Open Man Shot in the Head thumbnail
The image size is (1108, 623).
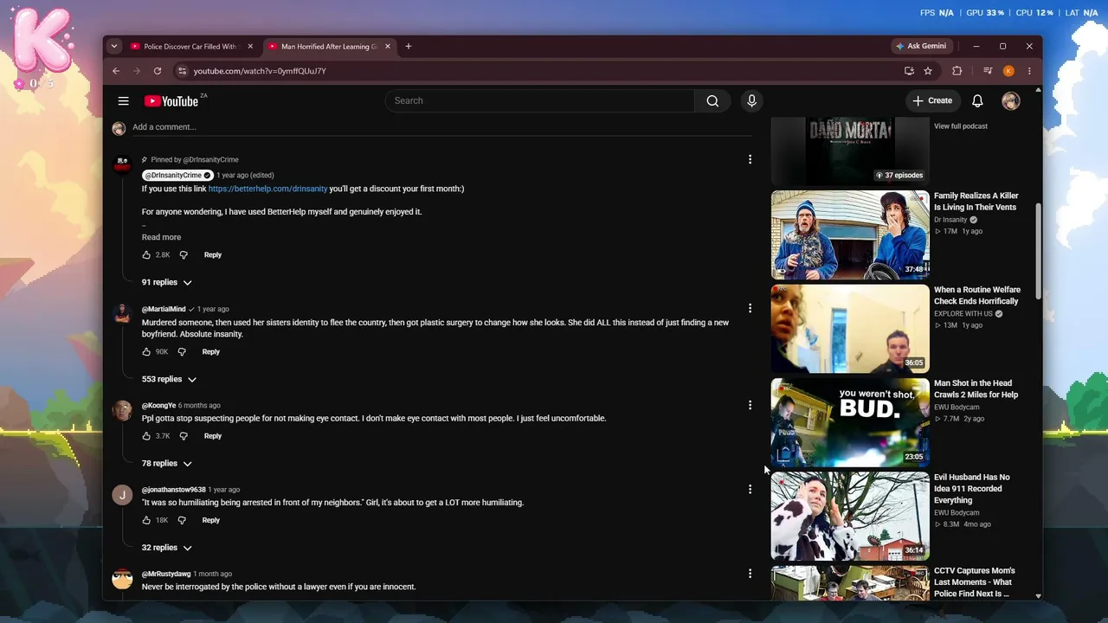850,422
